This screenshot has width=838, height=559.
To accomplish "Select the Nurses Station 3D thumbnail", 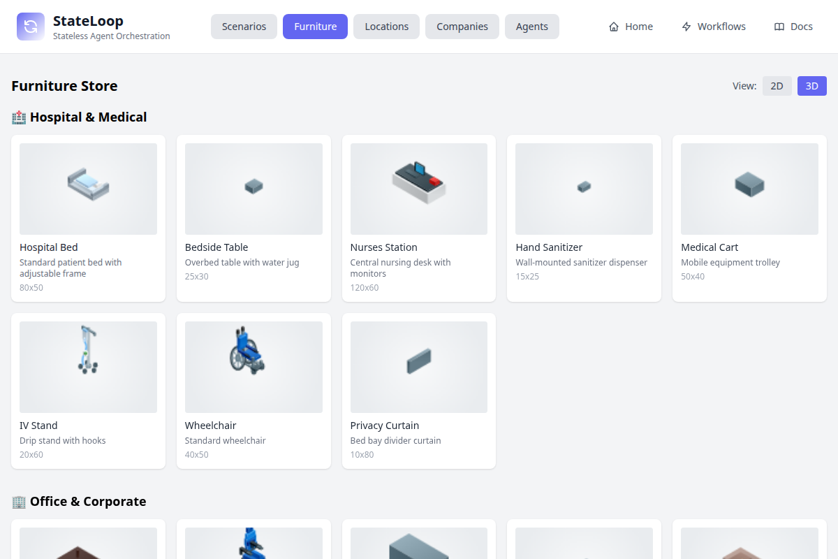I will 419,189.
